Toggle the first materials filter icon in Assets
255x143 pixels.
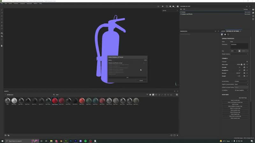point(150,95)
